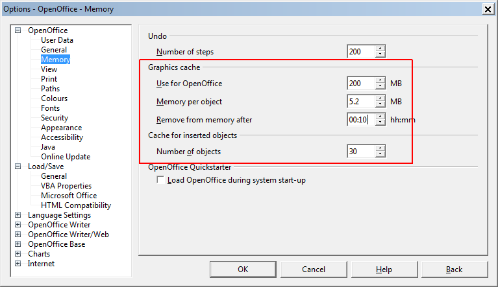Select Microsoft Office under Load/Save
The image size is (498, 287).
coord(69,196)
